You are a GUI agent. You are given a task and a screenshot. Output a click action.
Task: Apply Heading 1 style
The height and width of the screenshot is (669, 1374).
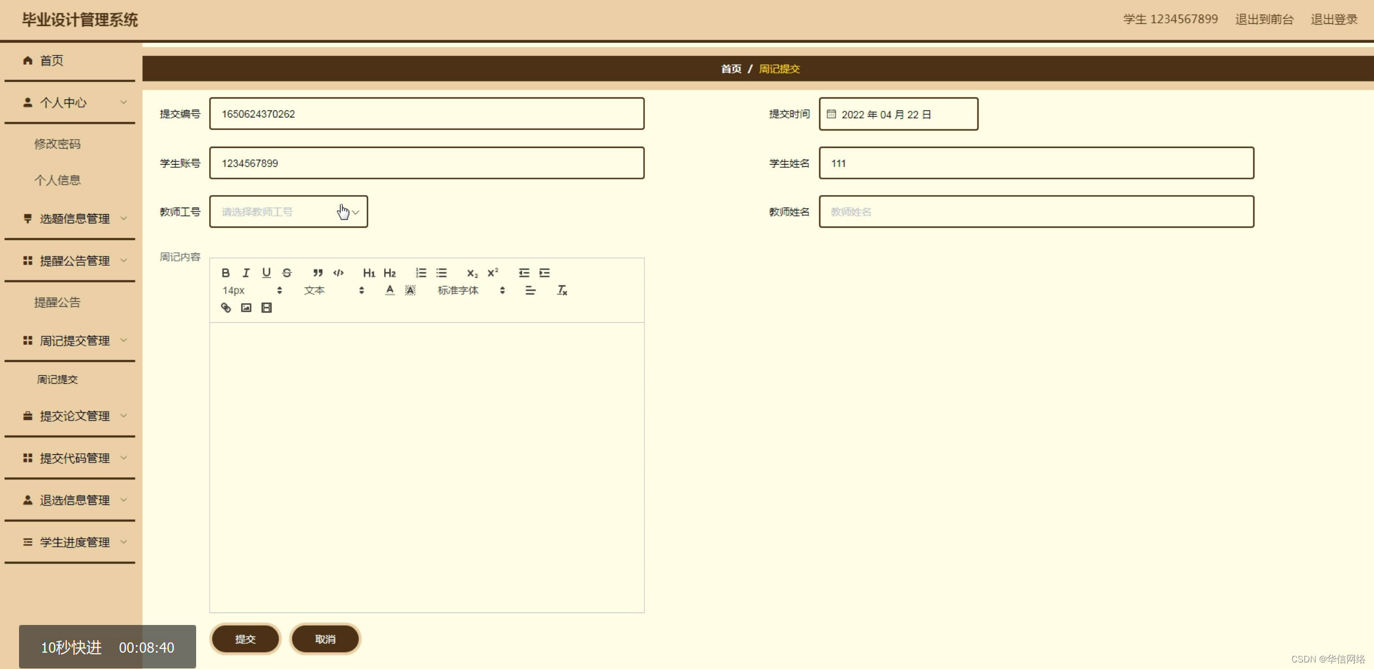coord(369,273)
